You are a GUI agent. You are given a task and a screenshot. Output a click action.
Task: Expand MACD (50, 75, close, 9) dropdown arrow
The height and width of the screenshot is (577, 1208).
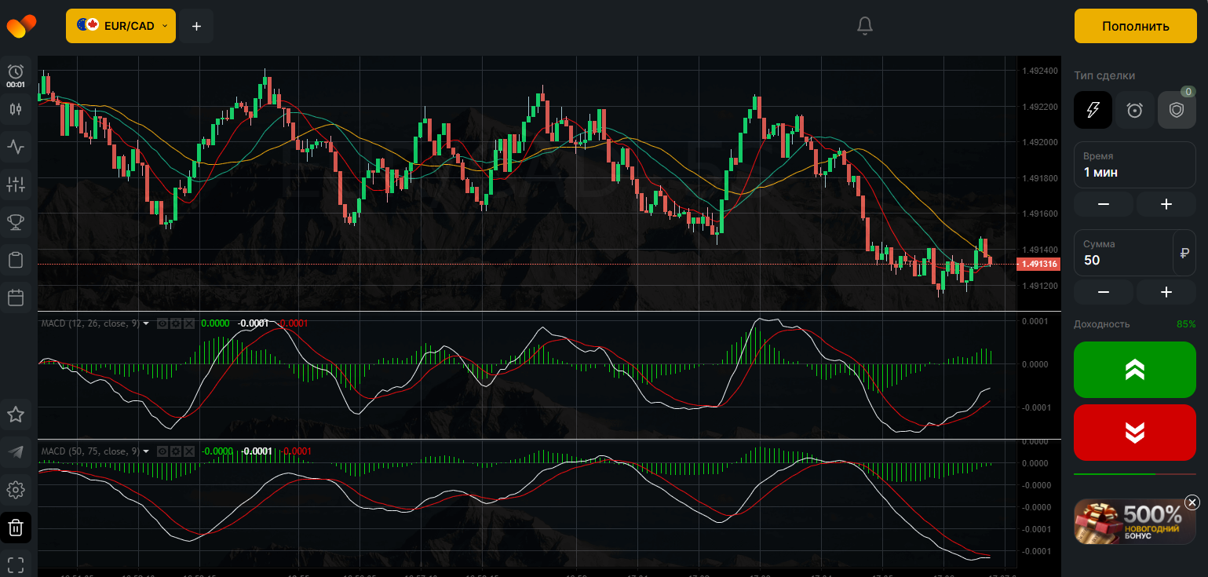[x=146, y=451]
